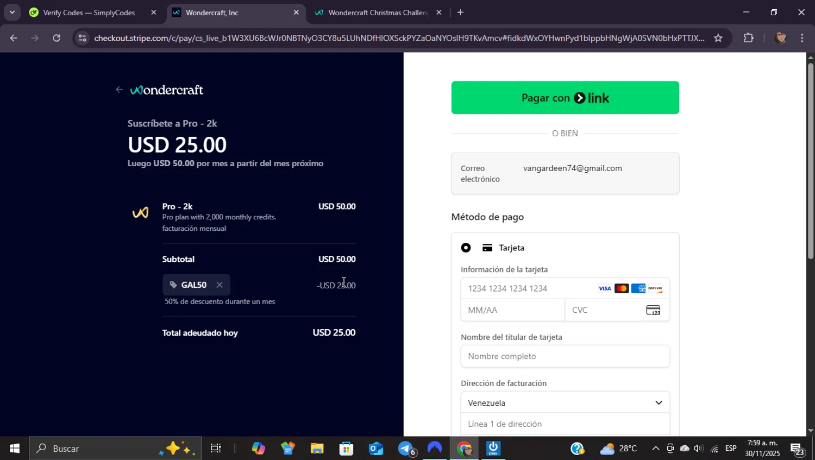The image size is (815, 460).
Task: Close the Verify Codes — SimplyCodes tab
Action: [153, 12]
